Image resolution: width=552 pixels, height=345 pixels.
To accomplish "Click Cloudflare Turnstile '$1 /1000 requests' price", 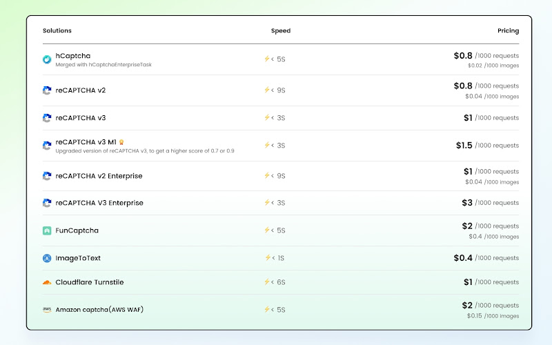I will (x=491, y=282).
